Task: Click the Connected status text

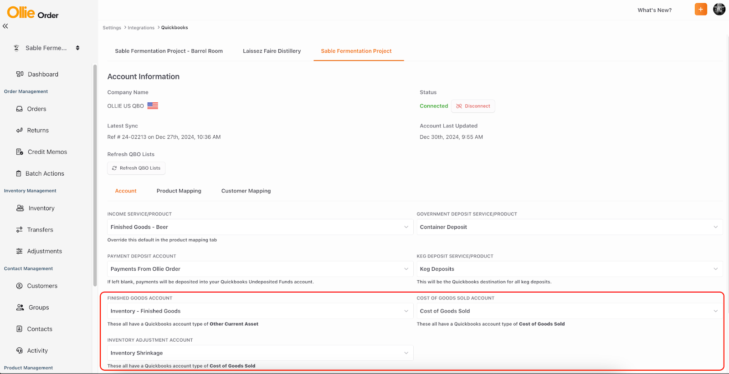Action: pos(434,106)
